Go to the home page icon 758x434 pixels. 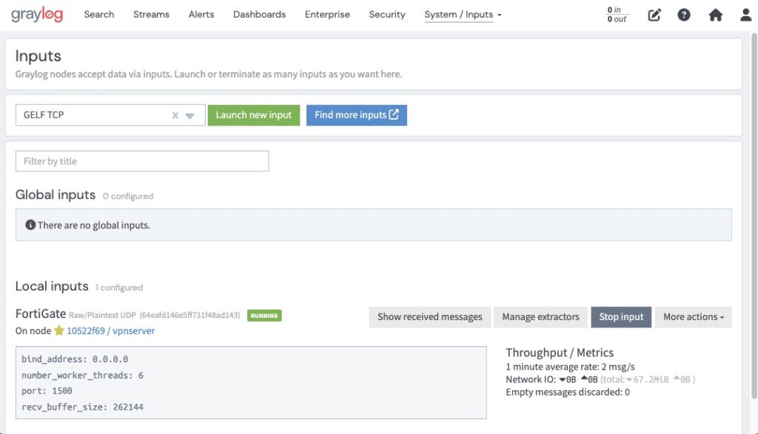[716, 15]
